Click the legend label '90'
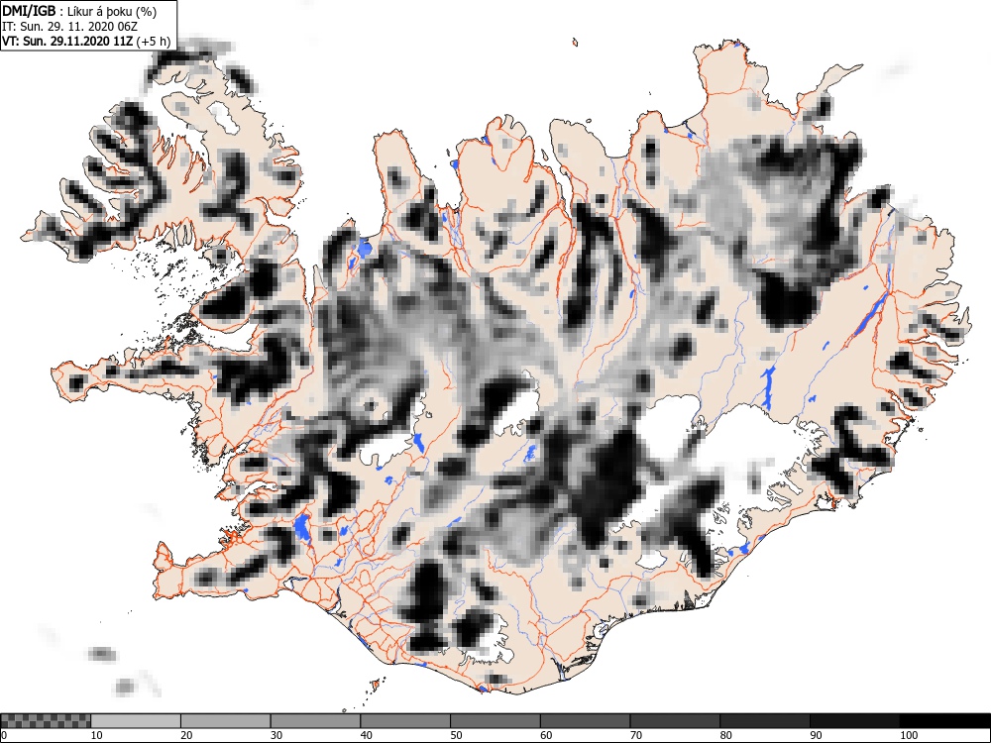This screenshot has width=991, height=743. [816, 735]
